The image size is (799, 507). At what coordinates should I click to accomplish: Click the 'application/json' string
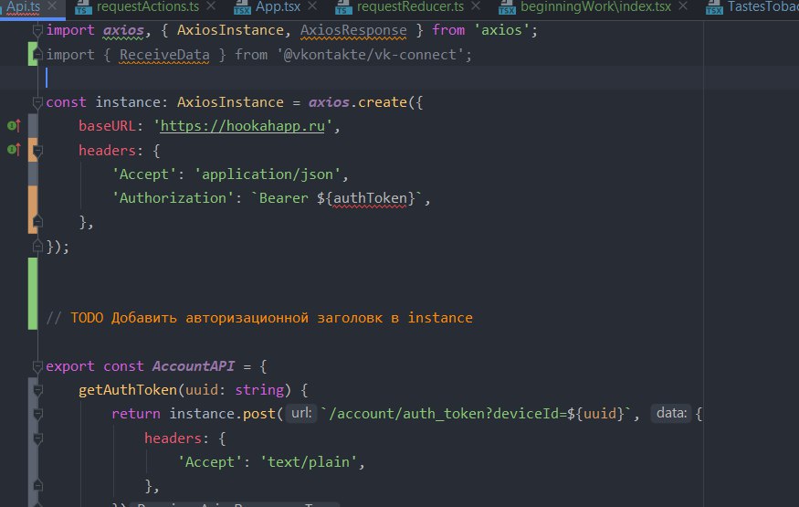pos(268,174)
